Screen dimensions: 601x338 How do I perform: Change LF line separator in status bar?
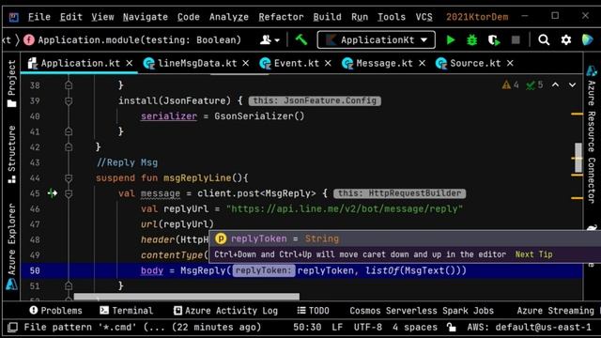337,328
